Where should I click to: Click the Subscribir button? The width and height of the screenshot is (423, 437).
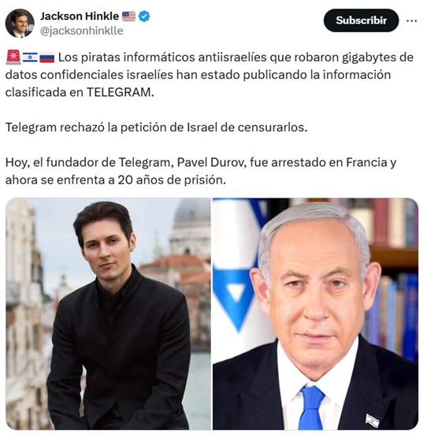click(x=361, y=20)
